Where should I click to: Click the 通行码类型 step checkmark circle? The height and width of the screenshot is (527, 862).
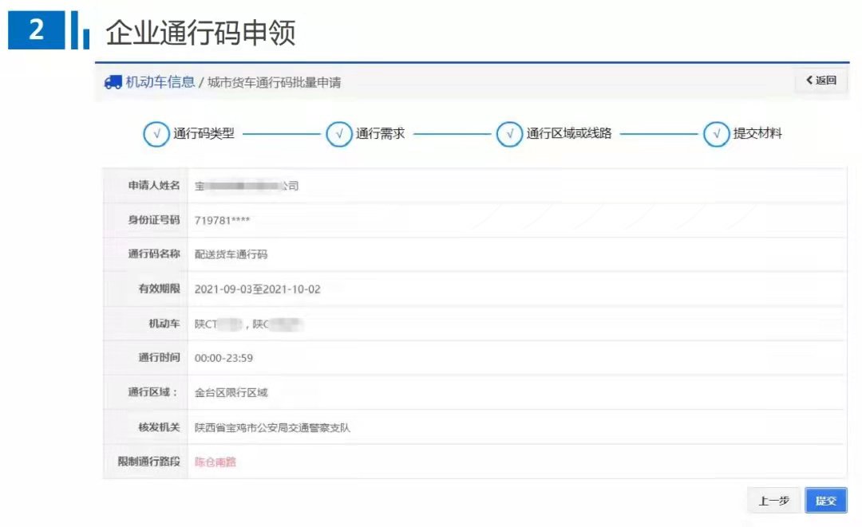(156, 134)
